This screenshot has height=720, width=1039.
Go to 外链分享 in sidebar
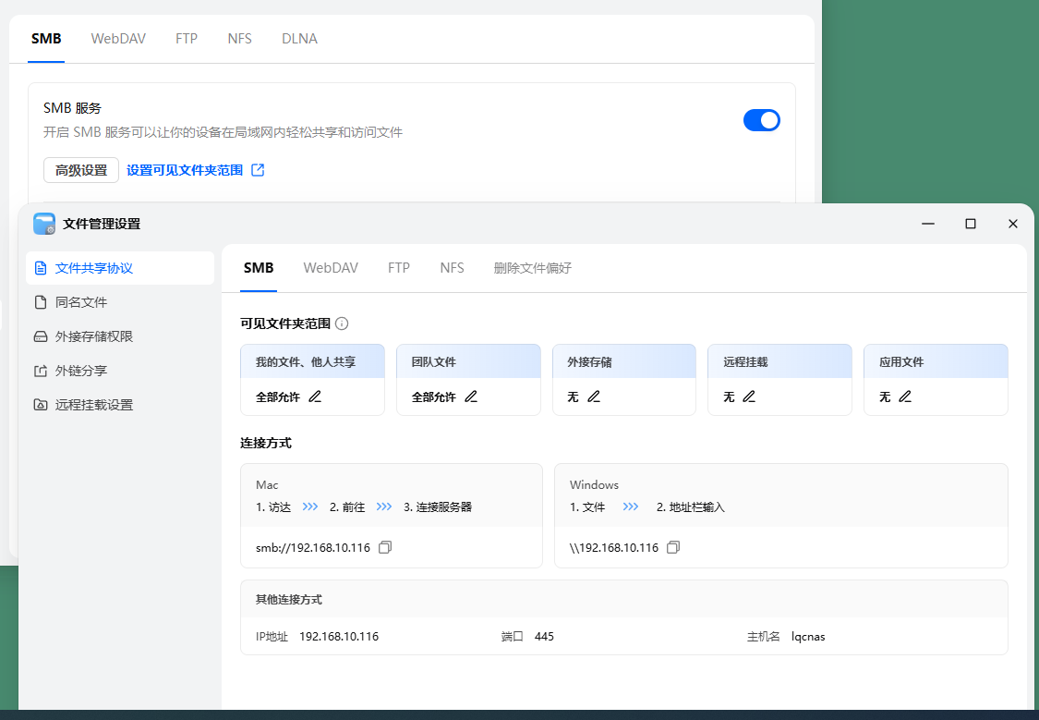coord(81,371)
